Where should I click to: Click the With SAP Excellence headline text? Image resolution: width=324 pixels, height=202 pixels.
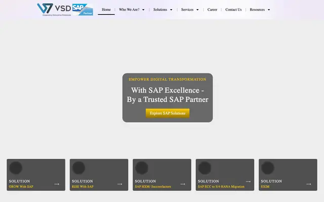click(x=168, y=95)
